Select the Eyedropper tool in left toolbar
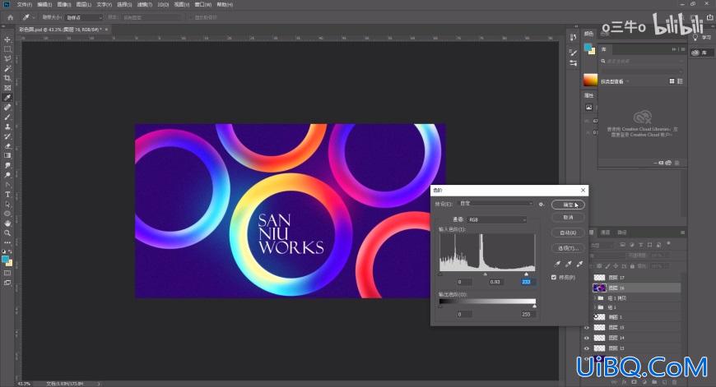The width and height of the screenshot is (716, 387). pos(7,98)
